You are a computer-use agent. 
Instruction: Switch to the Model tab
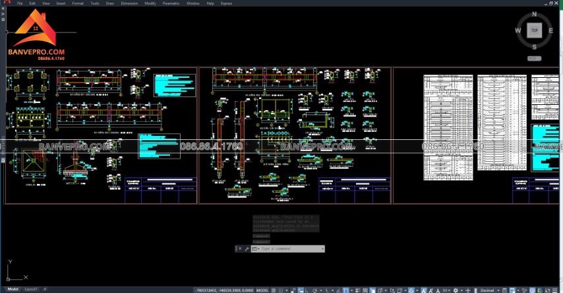[x=13, y=289]
